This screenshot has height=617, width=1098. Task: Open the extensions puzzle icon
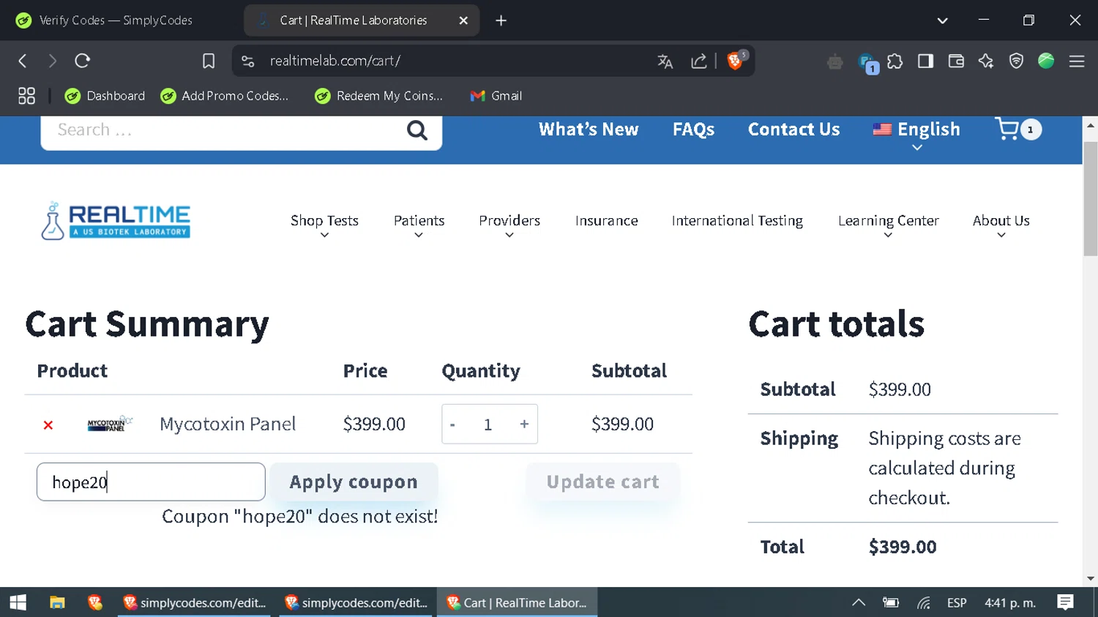[x=895, y=61]
